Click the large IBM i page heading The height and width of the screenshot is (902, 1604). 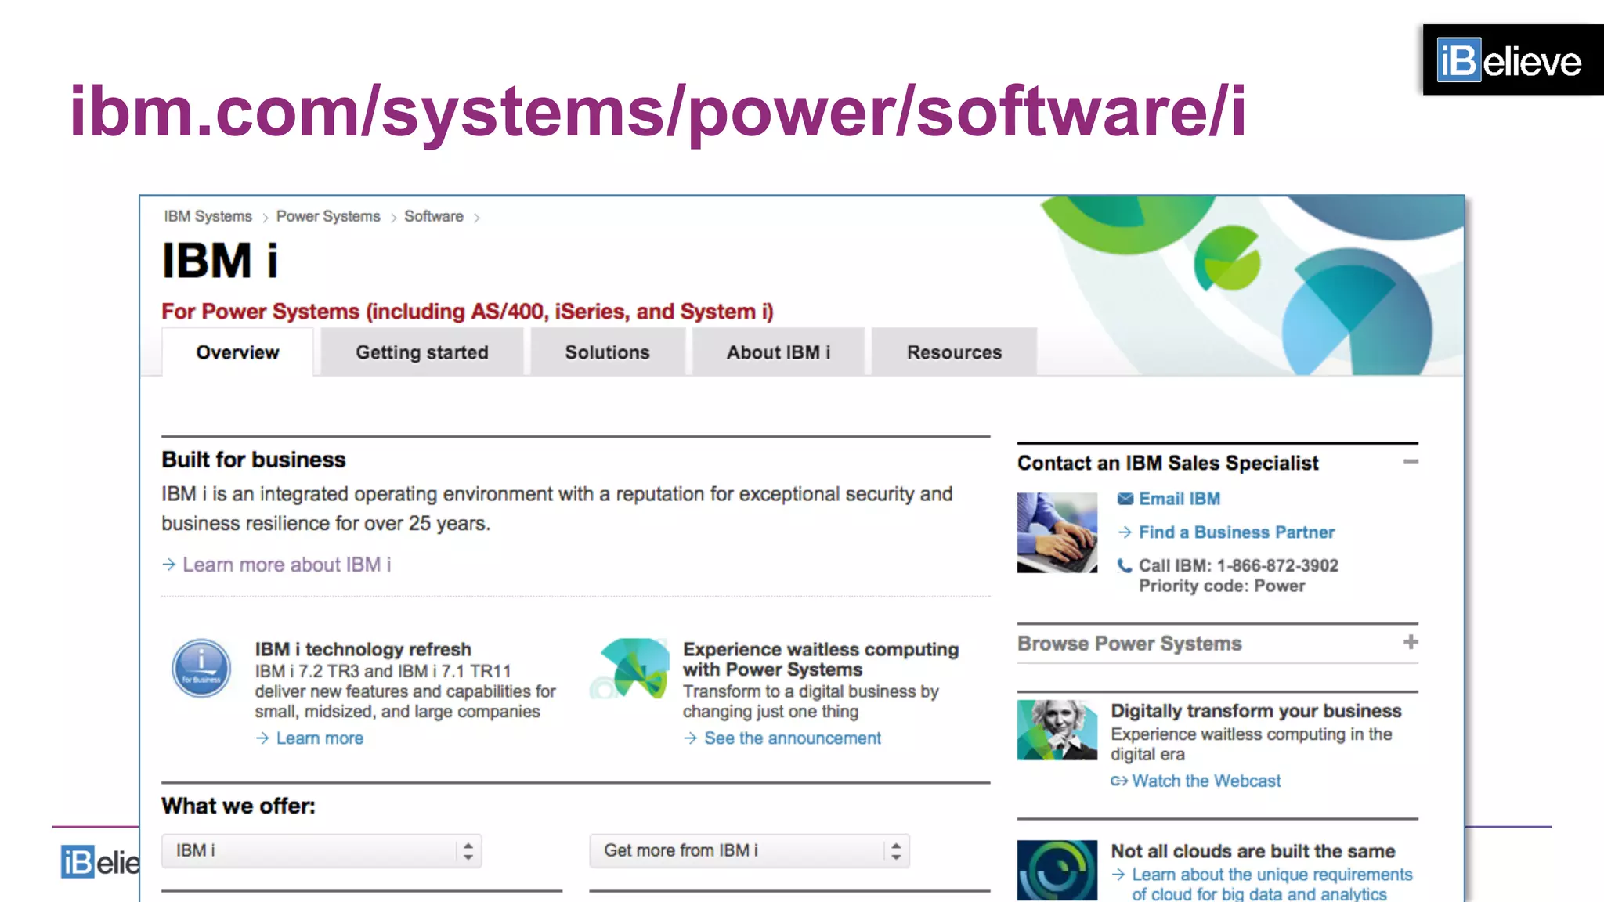click(x=220, y=261)
